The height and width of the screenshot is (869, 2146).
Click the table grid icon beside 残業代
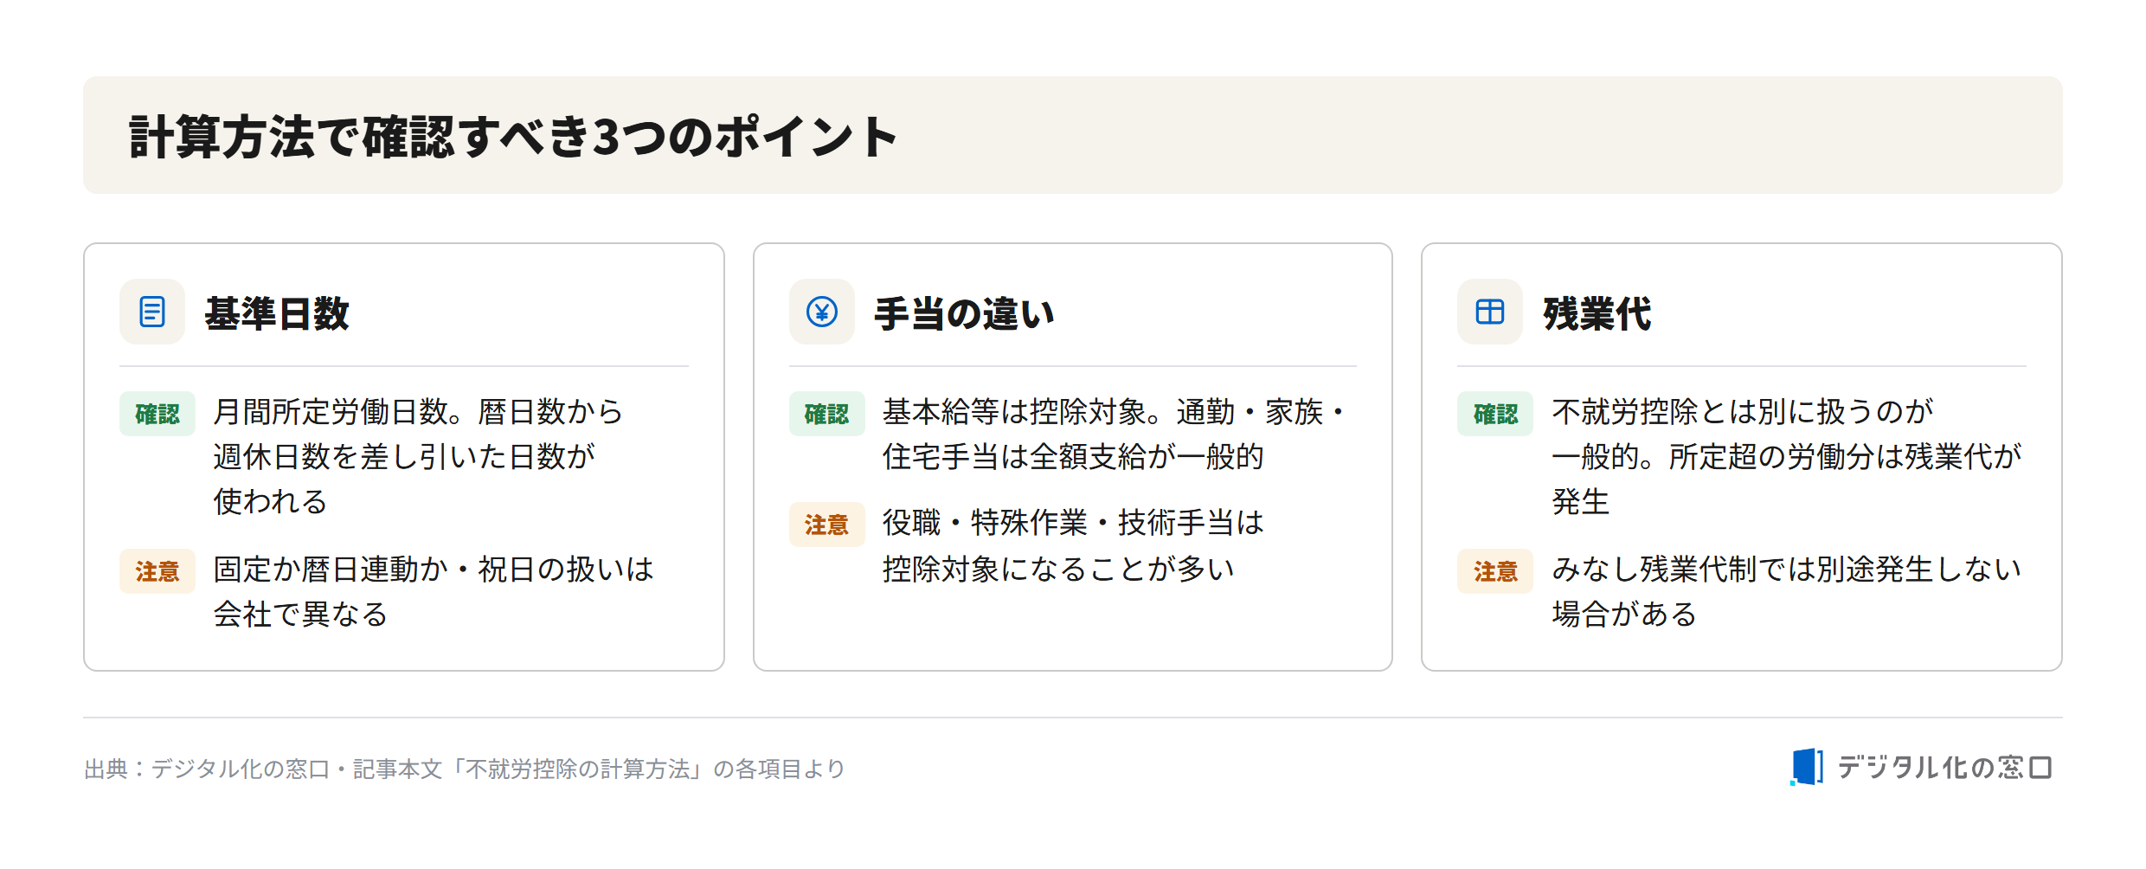point(1489,312)
